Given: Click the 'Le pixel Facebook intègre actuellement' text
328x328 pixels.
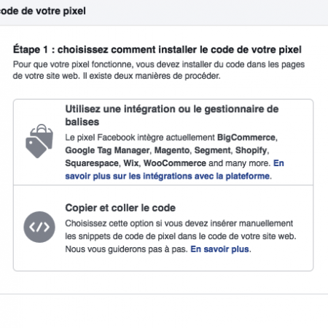Looking at the screenshot, I should [x=140, y=138].
